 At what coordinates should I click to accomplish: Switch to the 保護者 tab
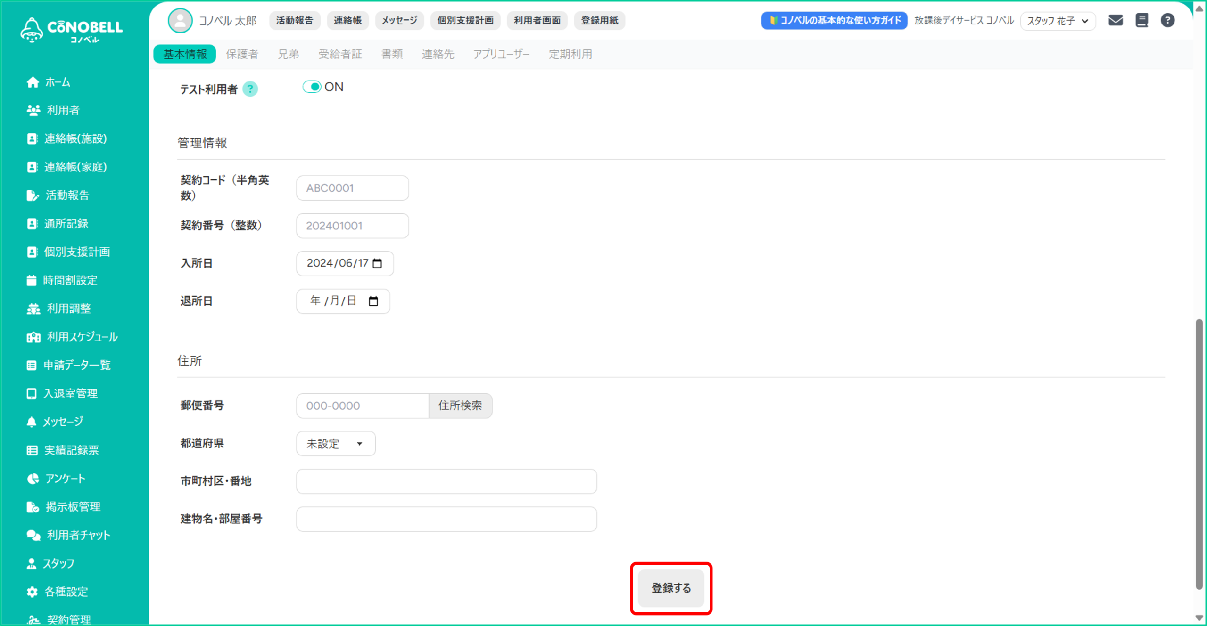[242, 54]
